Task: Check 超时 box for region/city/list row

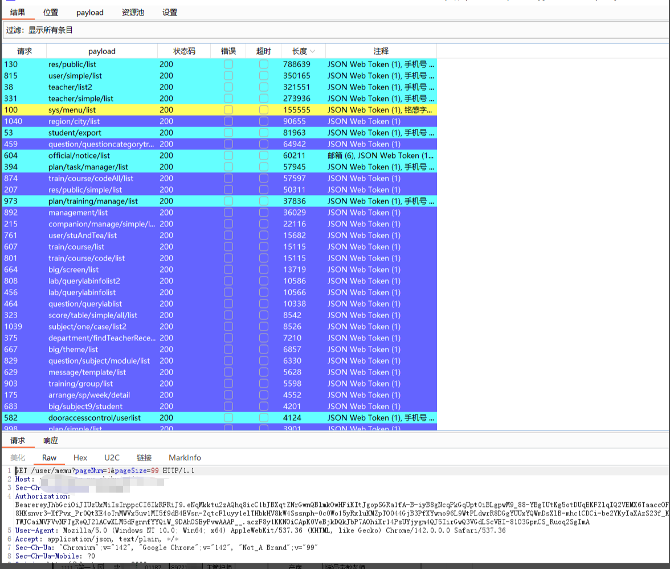Action: tap(264, 121)
